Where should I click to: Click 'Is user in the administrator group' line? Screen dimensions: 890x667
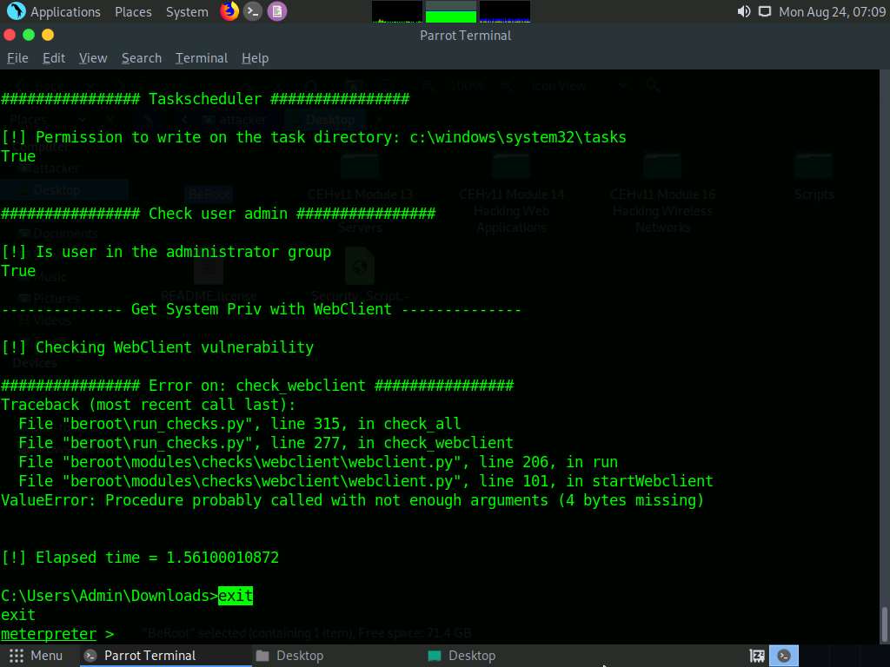[166, 253]
